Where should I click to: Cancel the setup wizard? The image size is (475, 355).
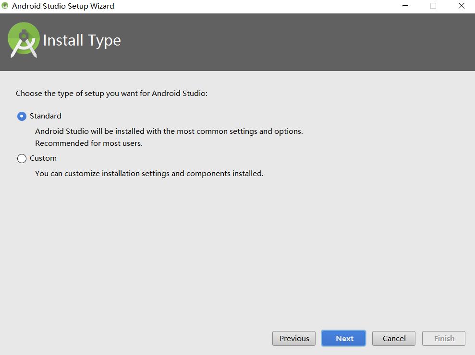coord(394,338)
